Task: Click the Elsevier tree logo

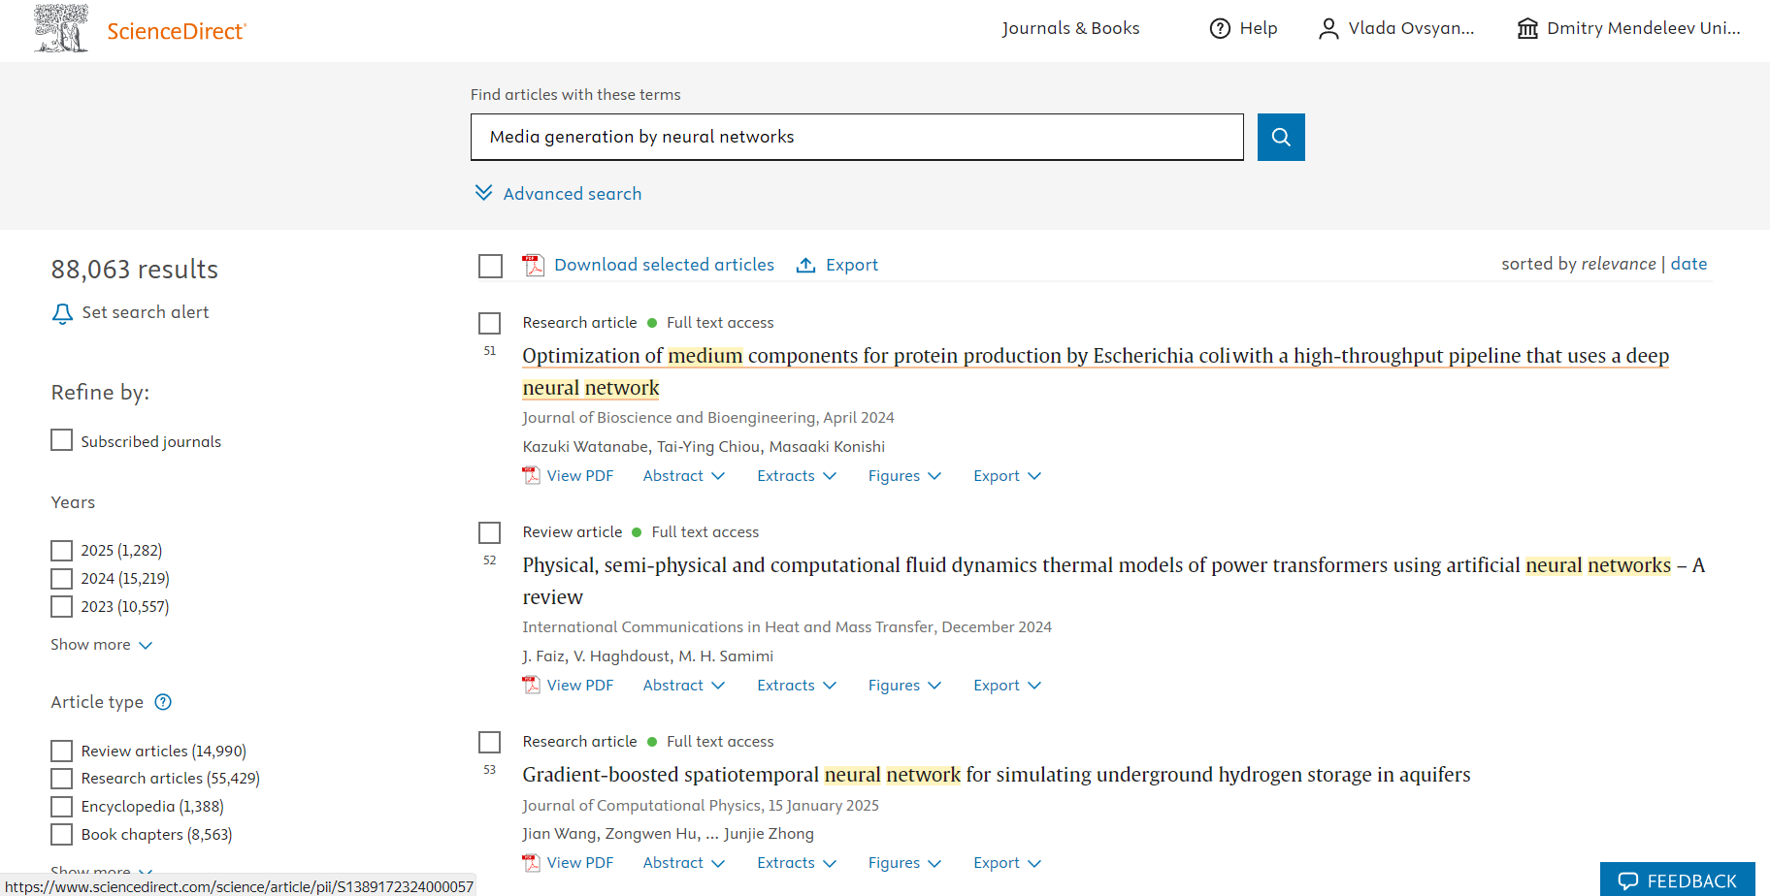Action: click(x=61, y=28)
